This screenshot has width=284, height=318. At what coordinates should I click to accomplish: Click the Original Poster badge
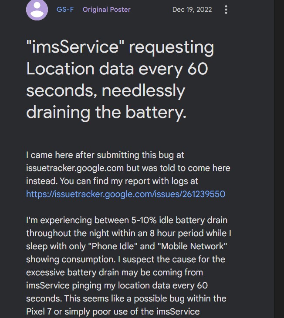tap(107, 10)
